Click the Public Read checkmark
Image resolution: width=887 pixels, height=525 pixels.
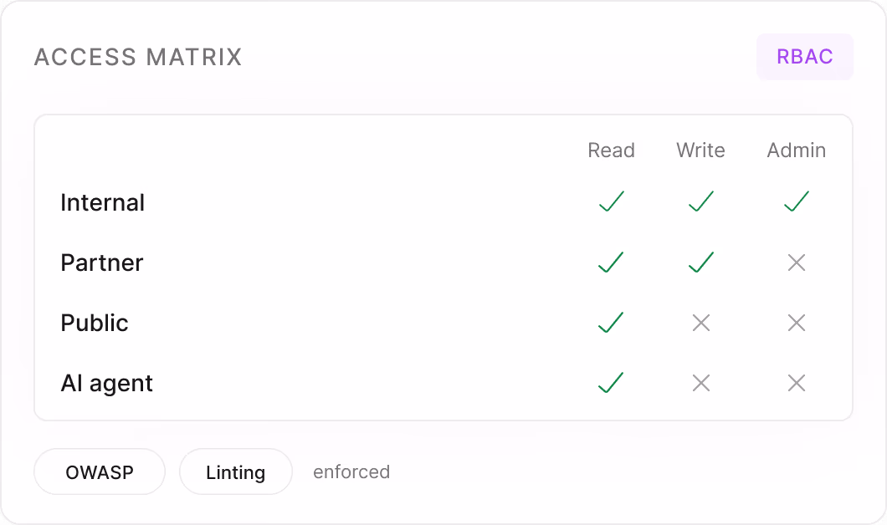click(x=611, y=323)
